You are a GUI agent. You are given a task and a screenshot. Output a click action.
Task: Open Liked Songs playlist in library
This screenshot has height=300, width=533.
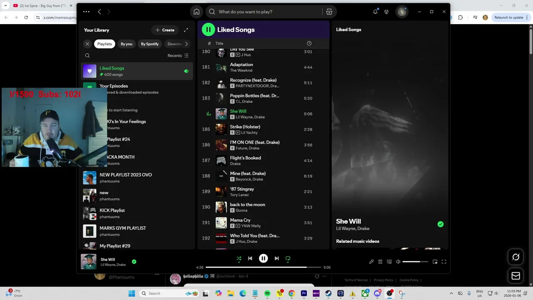click(137, 71)
